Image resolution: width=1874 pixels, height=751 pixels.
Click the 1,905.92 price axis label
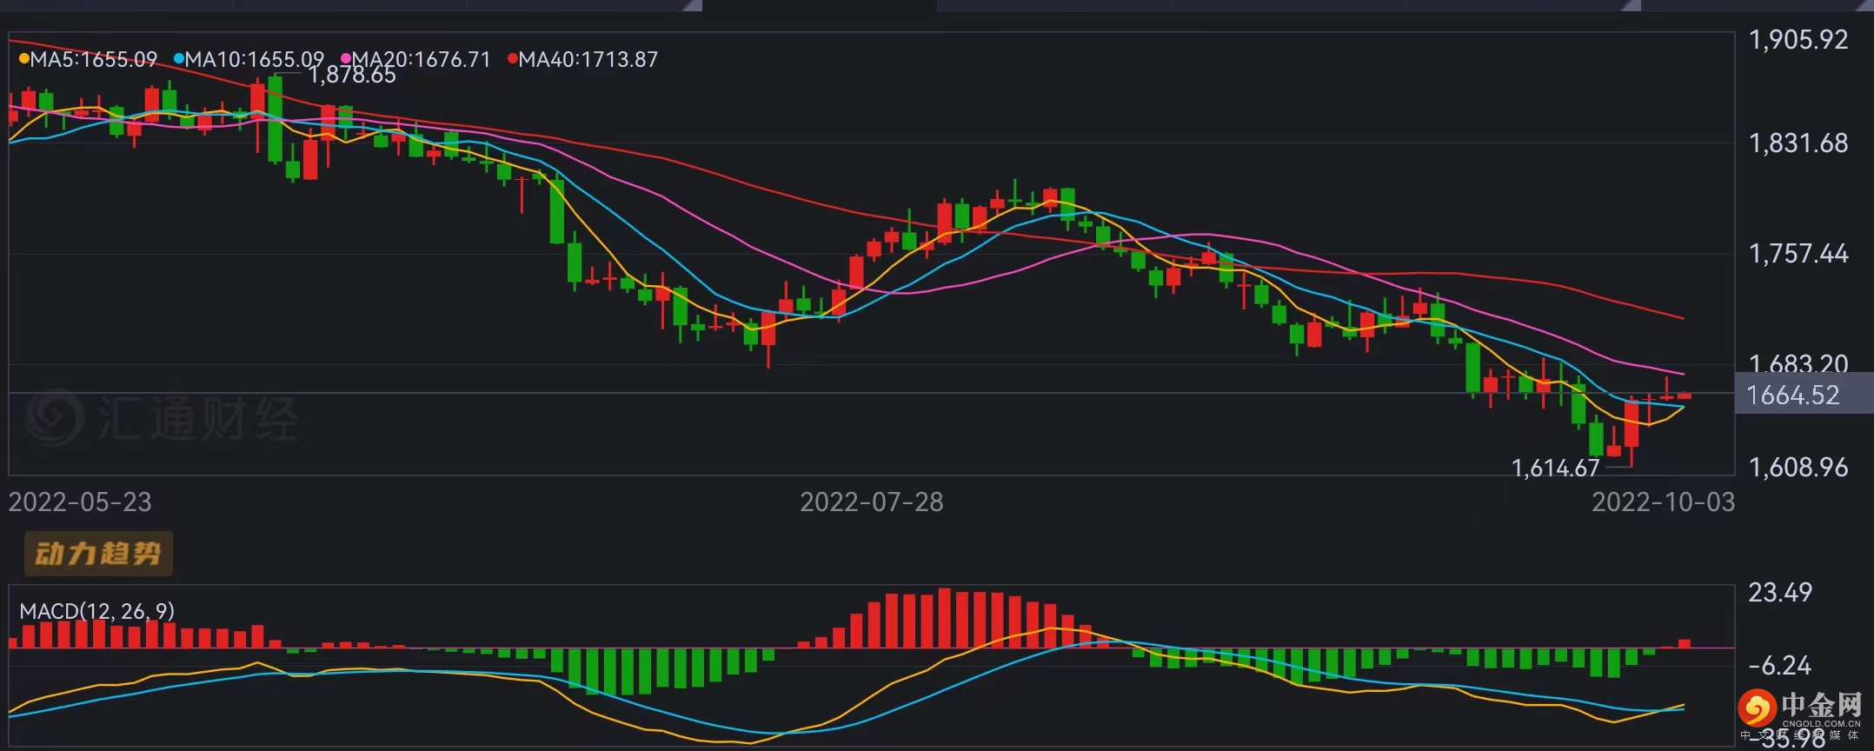pos(1798,39)
